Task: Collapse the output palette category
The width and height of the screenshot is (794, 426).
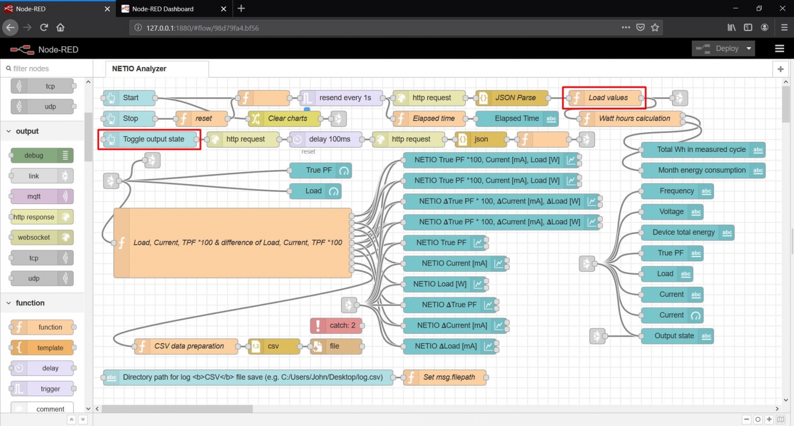Action: pyautogui.click(x=42, y=131)
